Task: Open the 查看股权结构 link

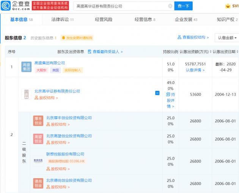Action: pyautogui.click(x=193, y=37)
